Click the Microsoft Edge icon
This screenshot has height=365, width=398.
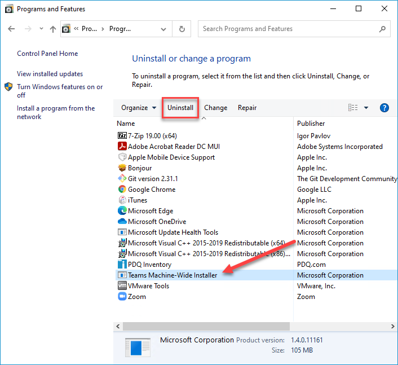[122, 210]
